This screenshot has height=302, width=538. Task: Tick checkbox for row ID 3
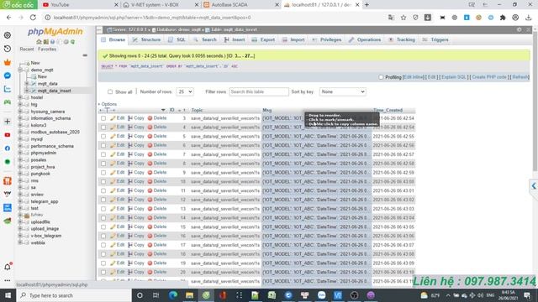(x=103, y=118)
